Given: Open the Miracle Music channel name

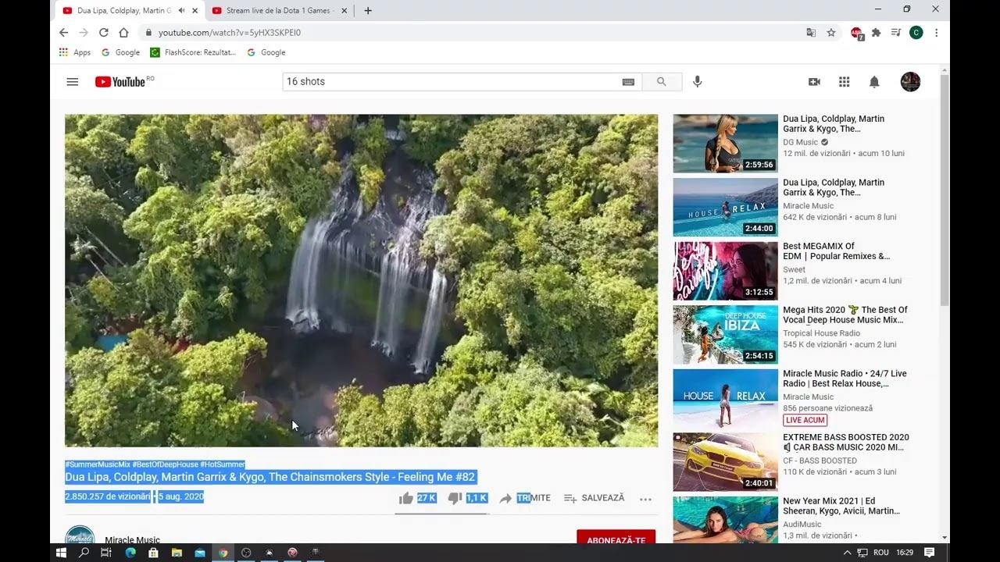Looking at the screenshot, I should coord(132,539).
